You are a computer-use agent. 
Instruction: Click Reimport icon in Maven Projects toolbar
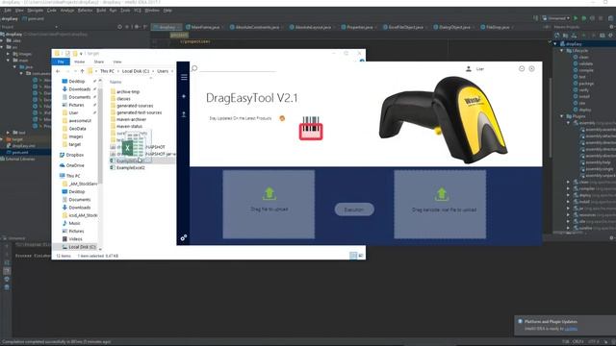(x=557, y=36)
